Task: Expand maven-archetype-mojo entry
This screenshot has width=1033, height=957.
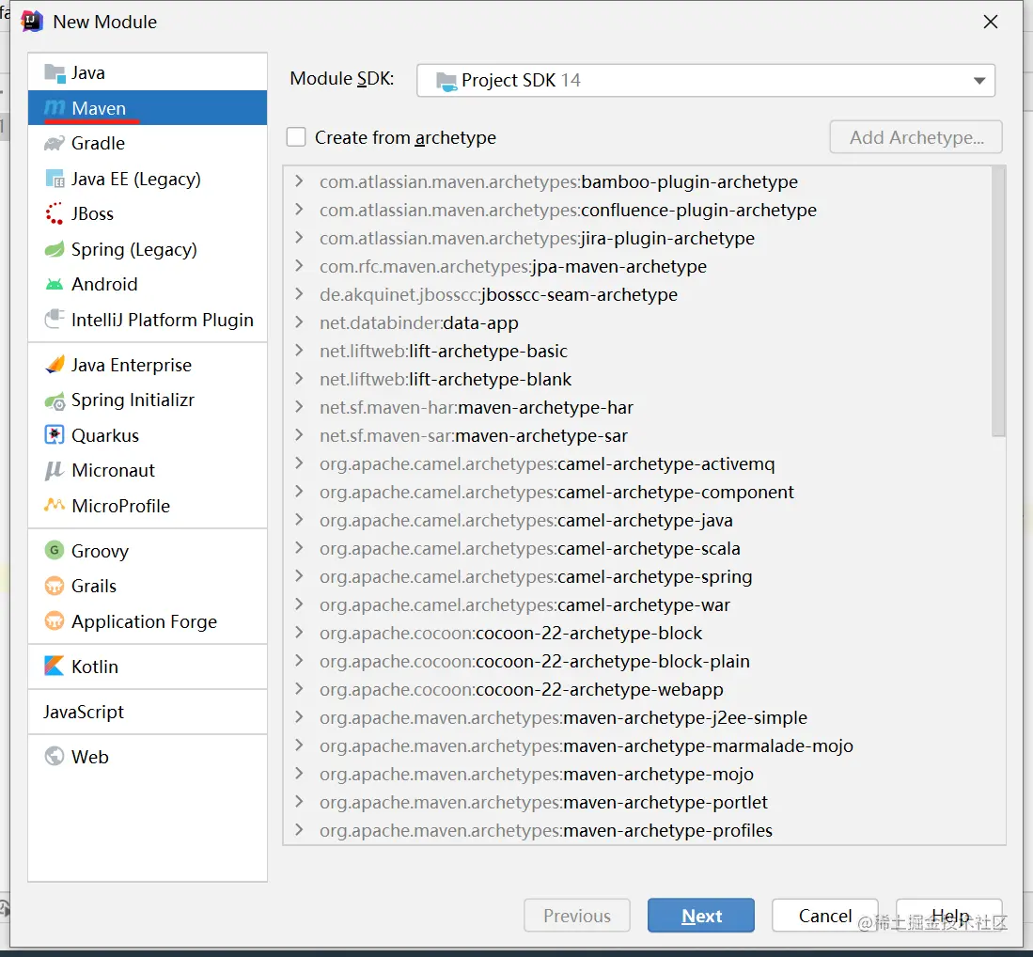Action: pos(299,774)
